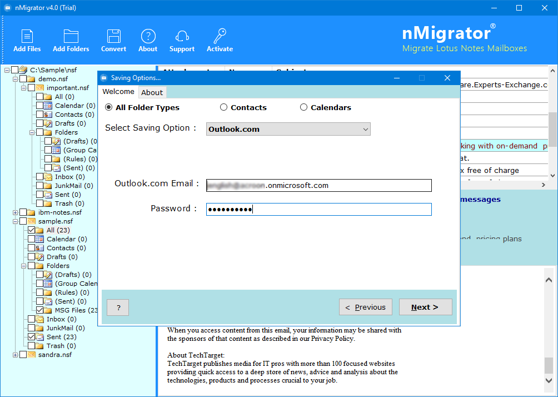Image resolution: width=558 pixels, height=397 pixels.
Task: Collapse the C:\Sample\nsf root node
Action: [x=7, y=70]
